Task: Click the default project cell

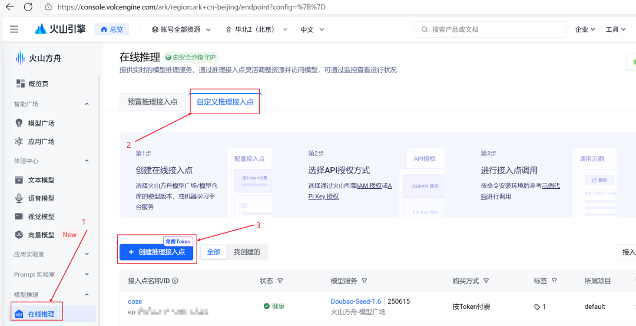Action: 595,307
